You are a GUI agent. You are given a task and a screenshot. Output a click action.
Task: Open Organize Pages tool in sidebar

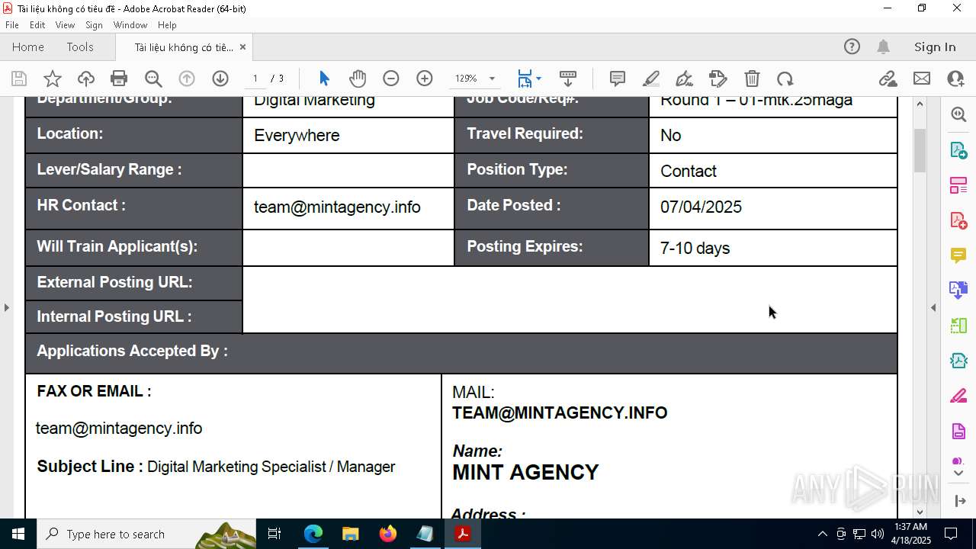[958, 185]
